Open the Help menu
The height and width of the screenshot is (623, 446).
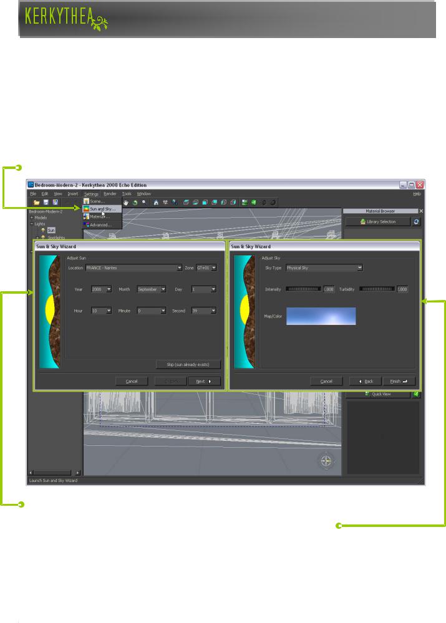pyautogui.click(x=417, y=194)
